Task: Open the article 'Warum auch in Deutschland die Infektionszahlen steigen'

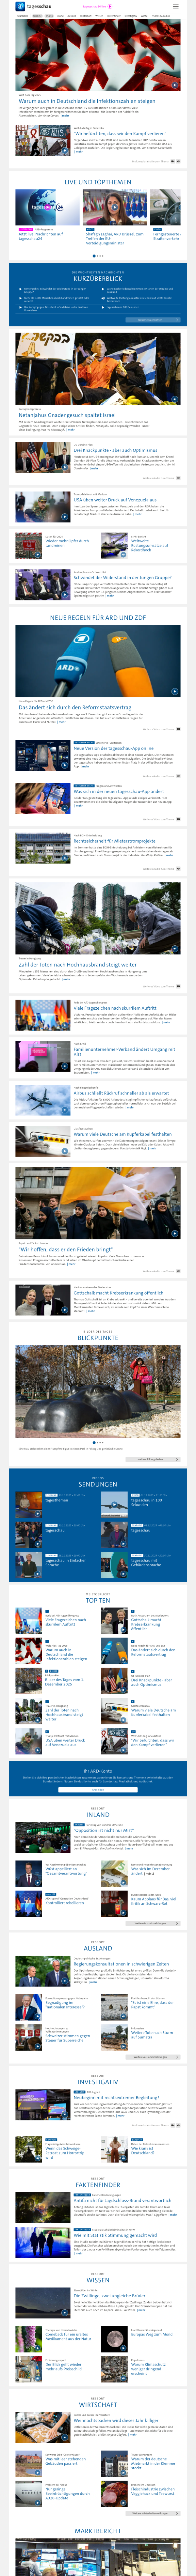Action: [x=87, y=101]
